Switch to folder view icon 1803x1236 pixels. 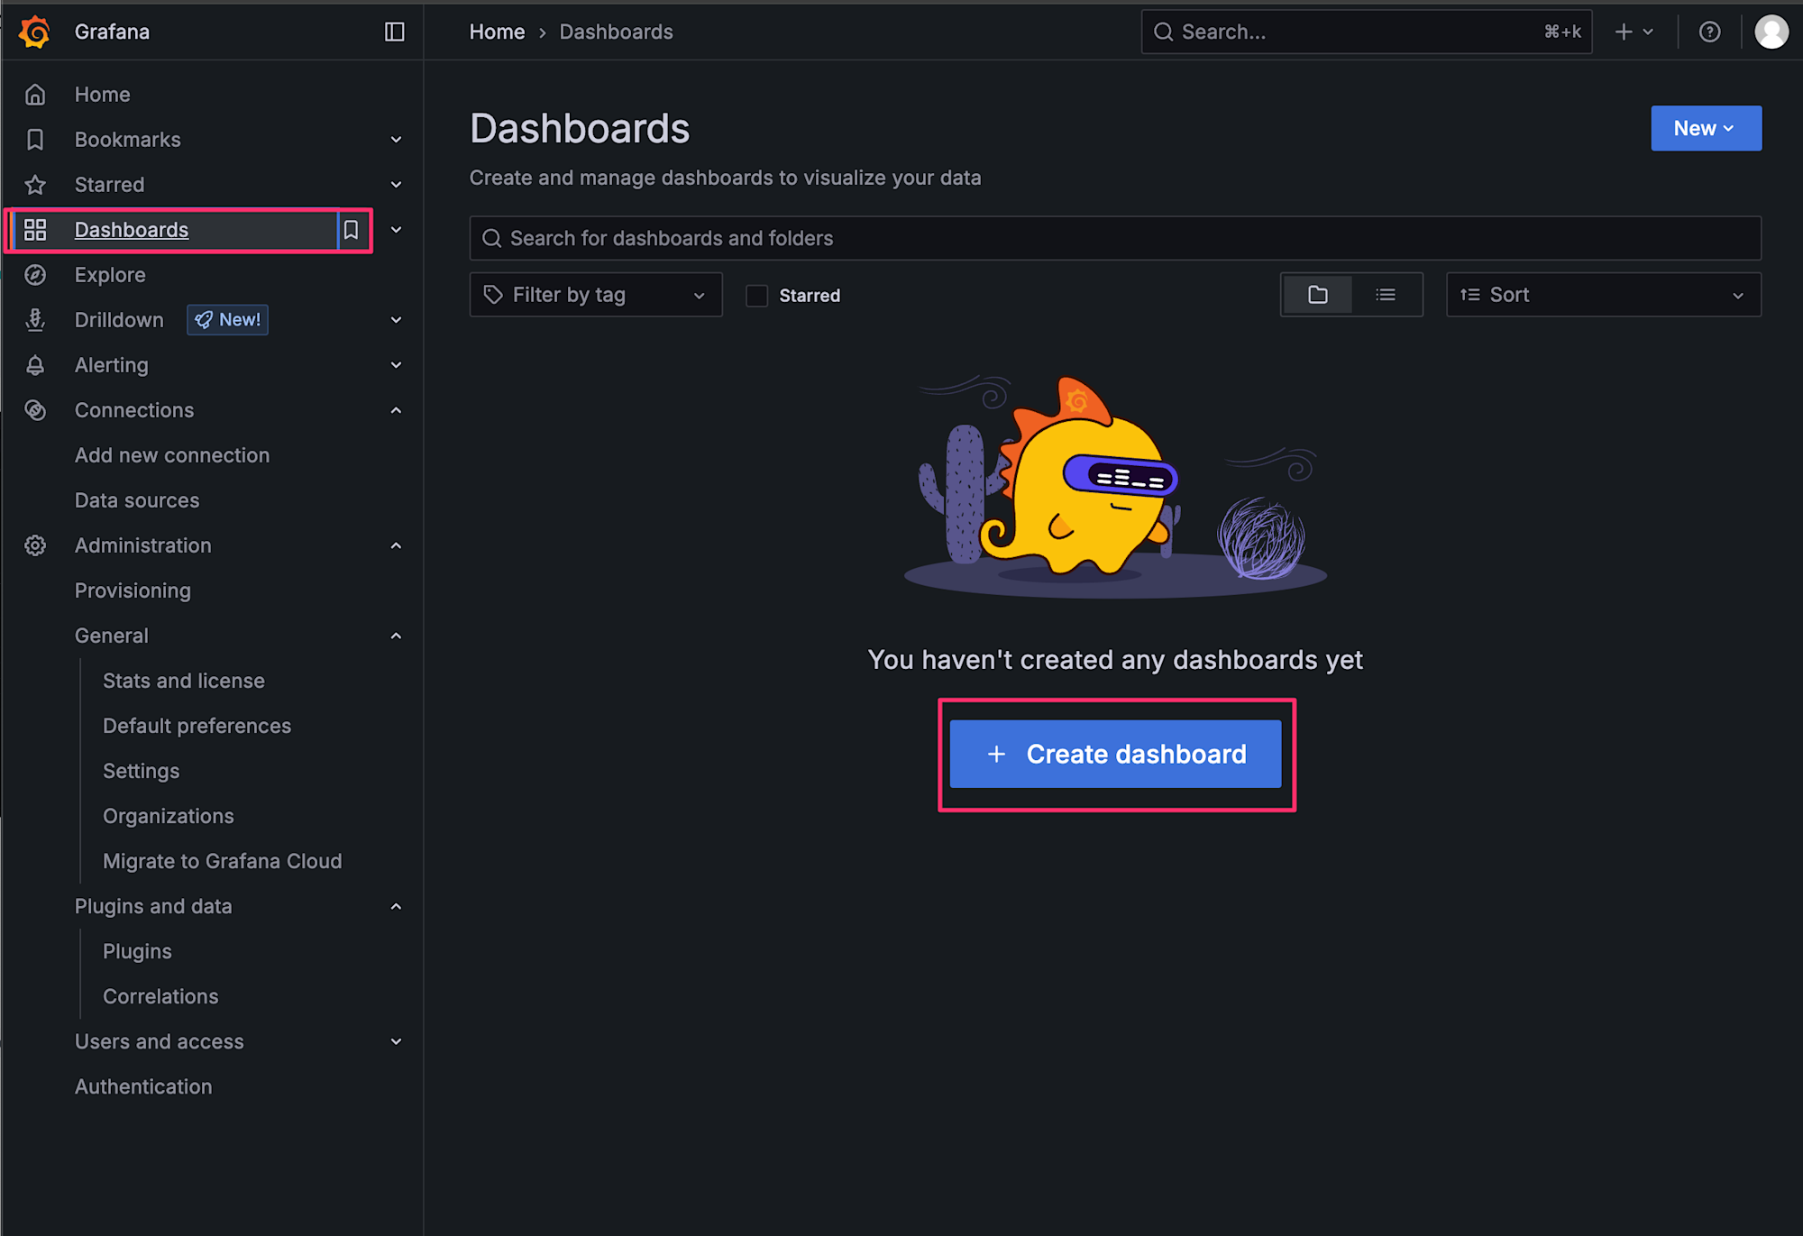click(1317, 295)
